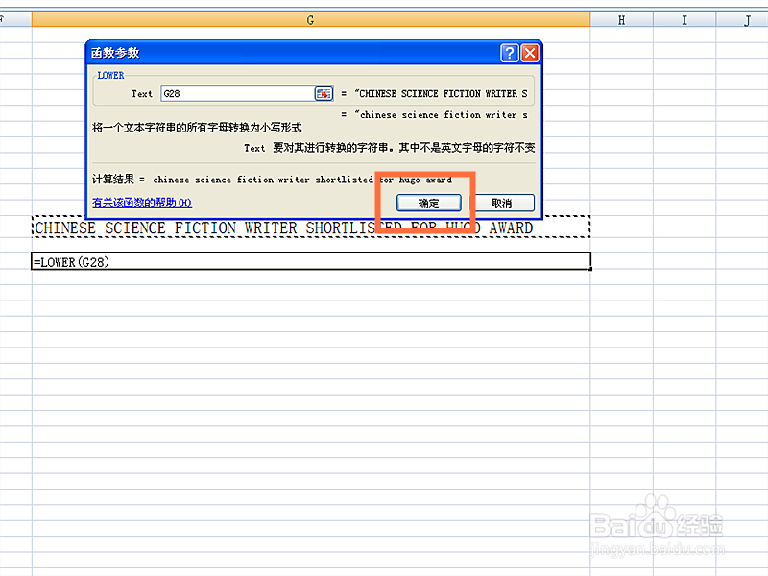The height and width of the screenshot is (576, 768).
Task: Click the collapse dialog range selector icon
Action: 324,93
